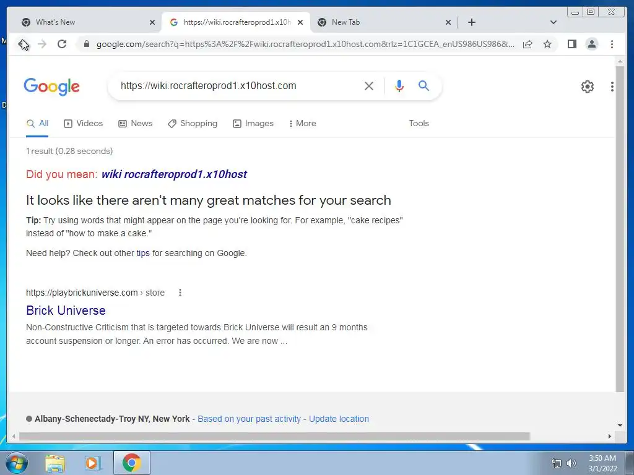Screen dimensions: 634x475
Task: Go to Google homepage via logo
Action: tap(52, 87)
